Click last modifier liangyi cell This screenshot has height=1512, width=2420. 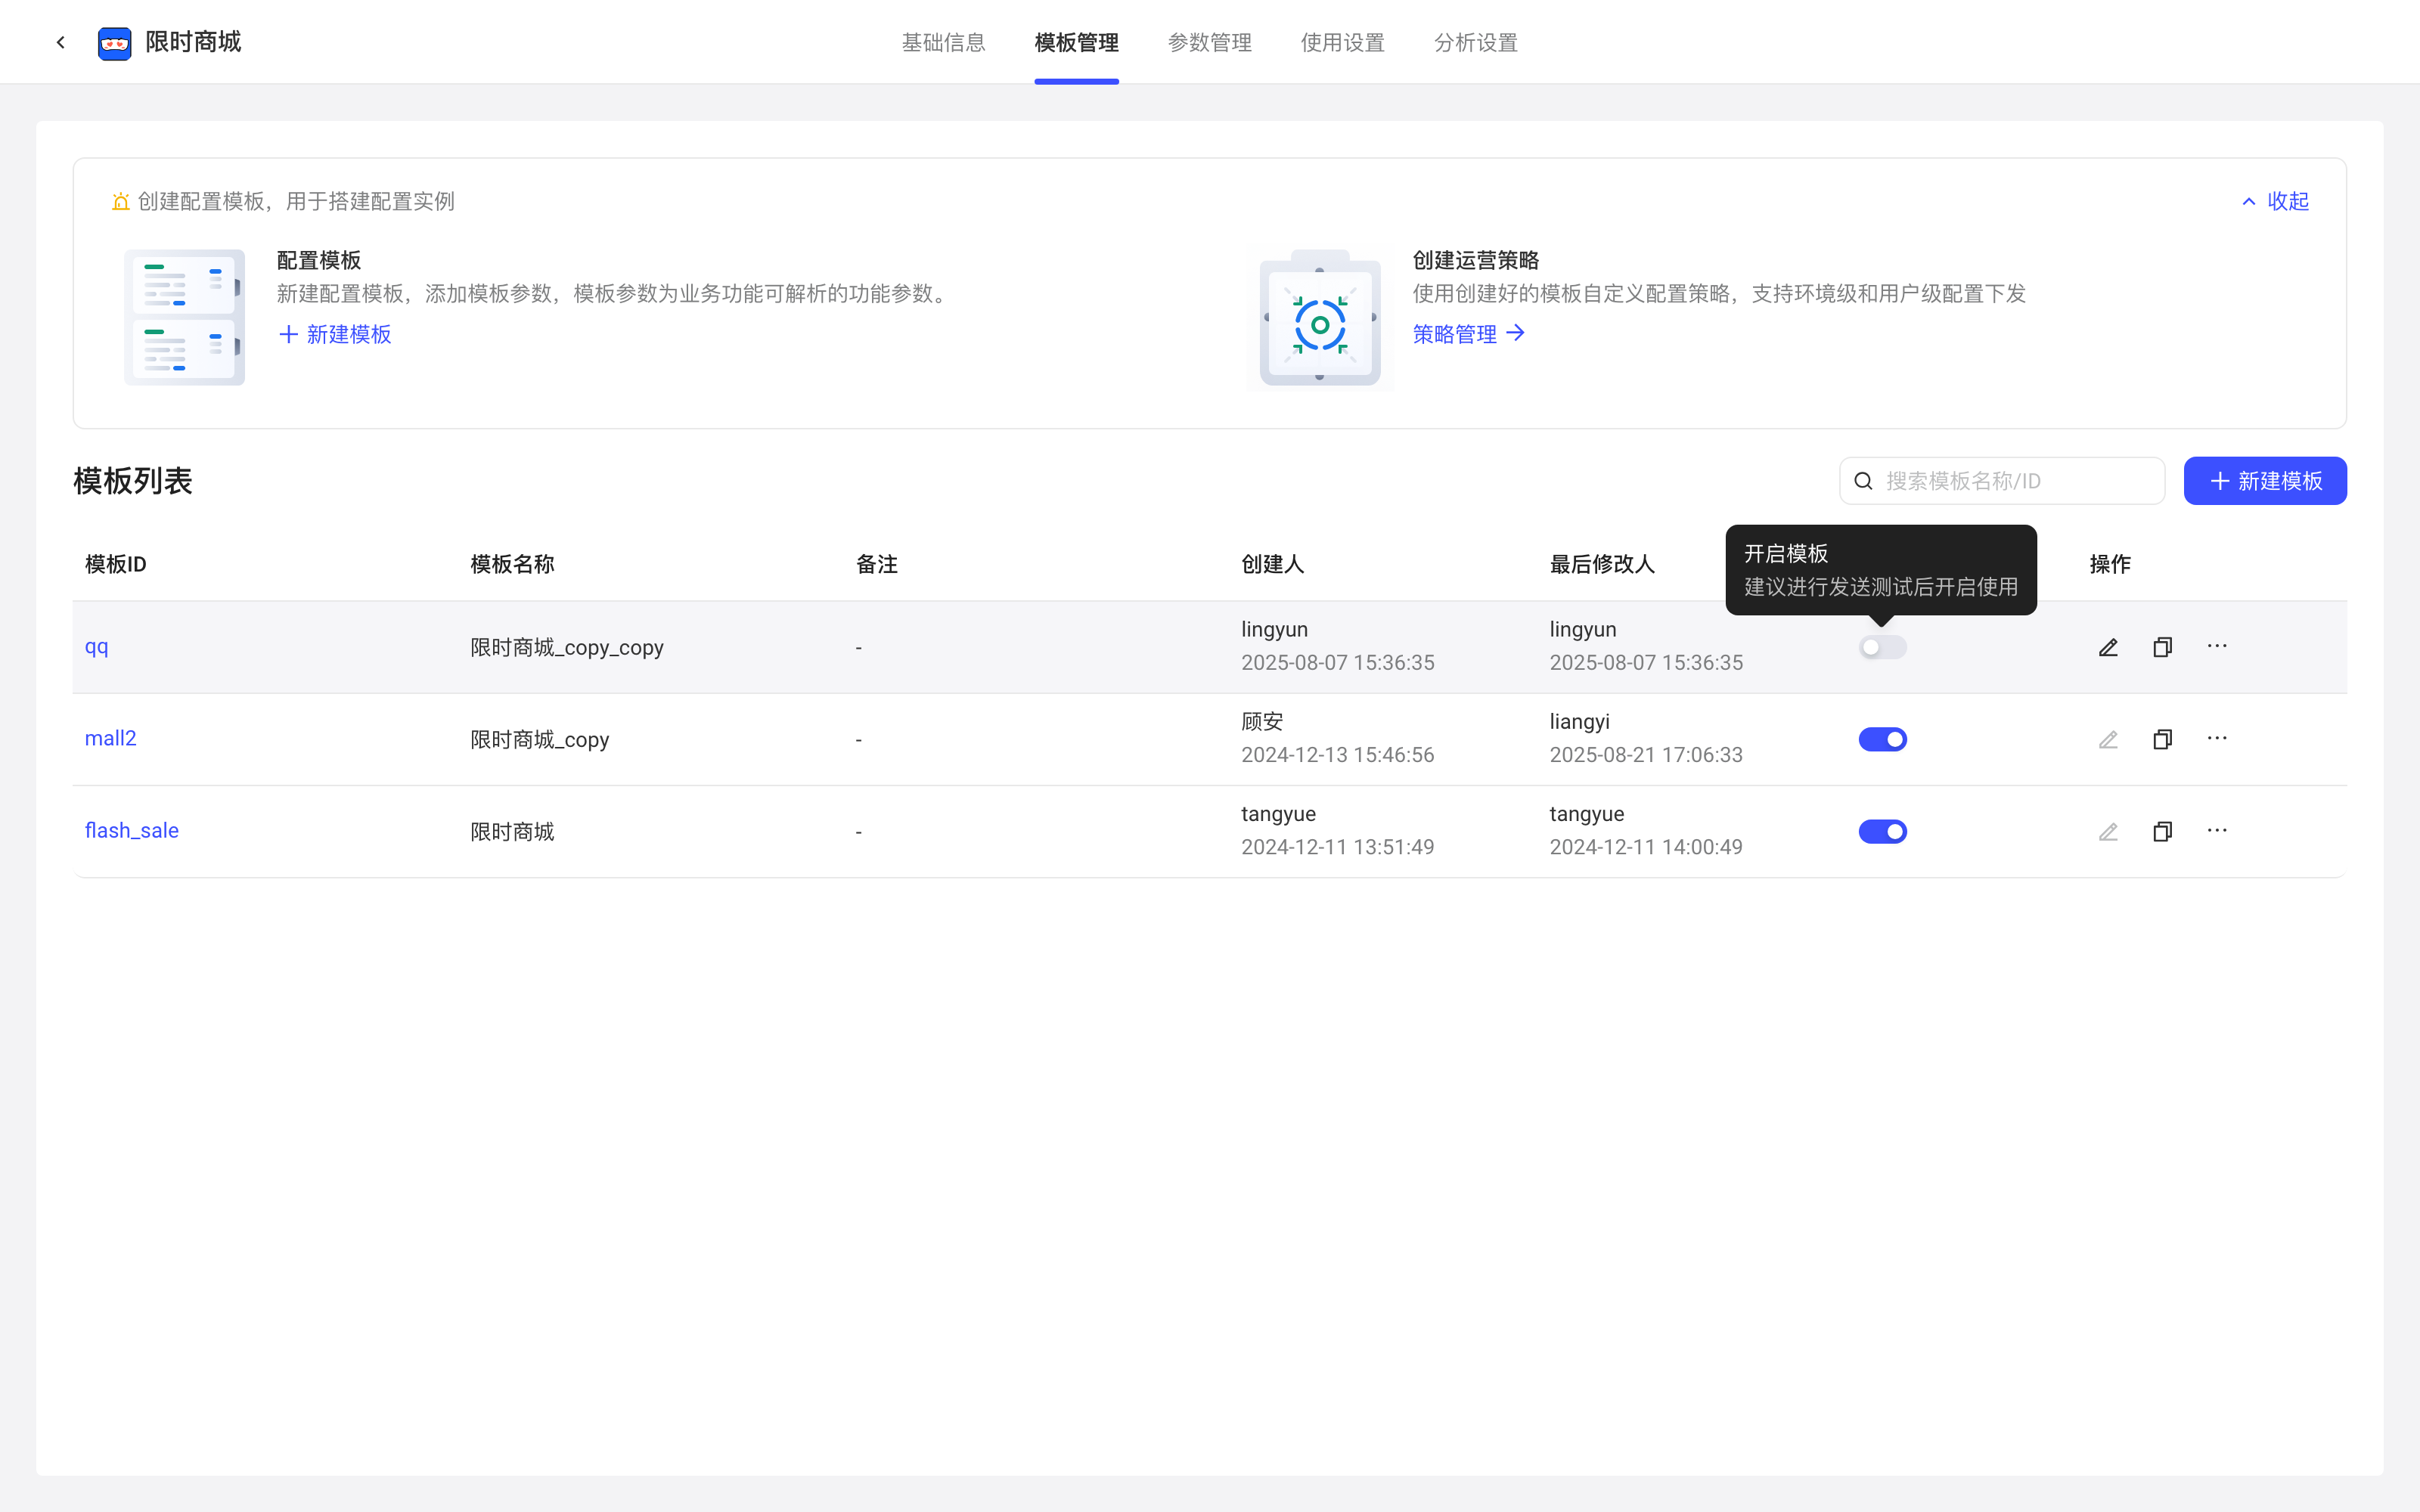coord(1579,721)
